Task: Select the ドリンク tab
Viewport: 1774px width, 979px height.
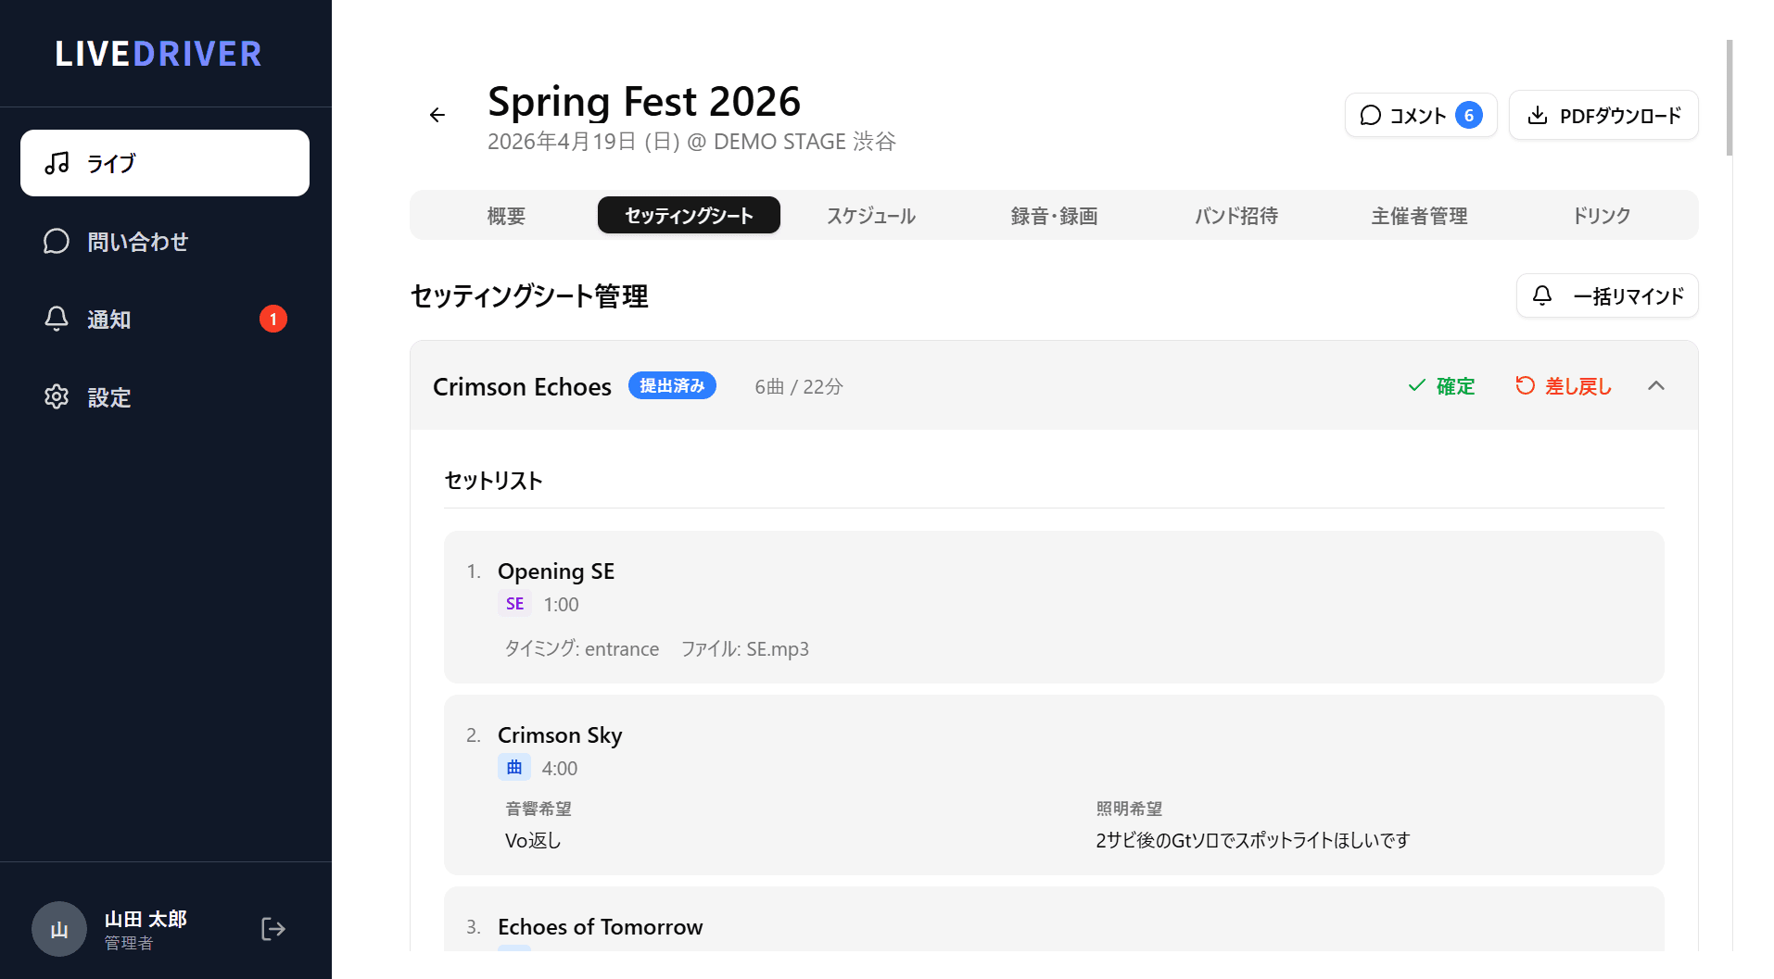Action: (x=1602, y=216)
